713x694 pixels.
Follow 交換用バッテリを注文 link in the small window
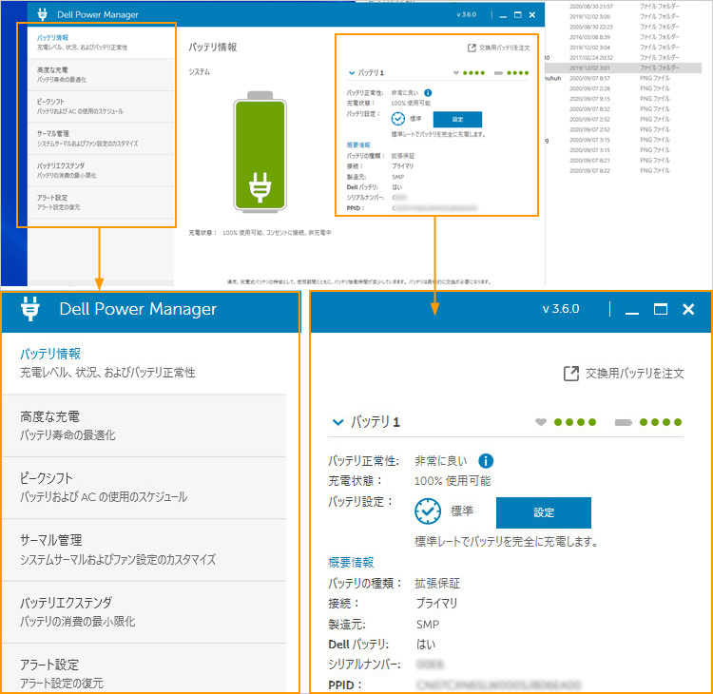pos(499,48)
